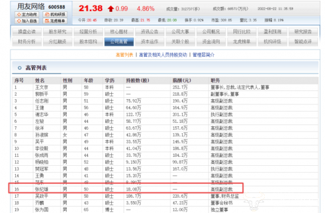Click the 薪酬(元) column header
325x213 pixels.
182,80
